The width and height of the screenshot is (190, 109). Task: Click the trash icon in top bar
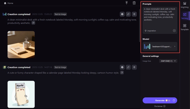[x=134, y=3]
